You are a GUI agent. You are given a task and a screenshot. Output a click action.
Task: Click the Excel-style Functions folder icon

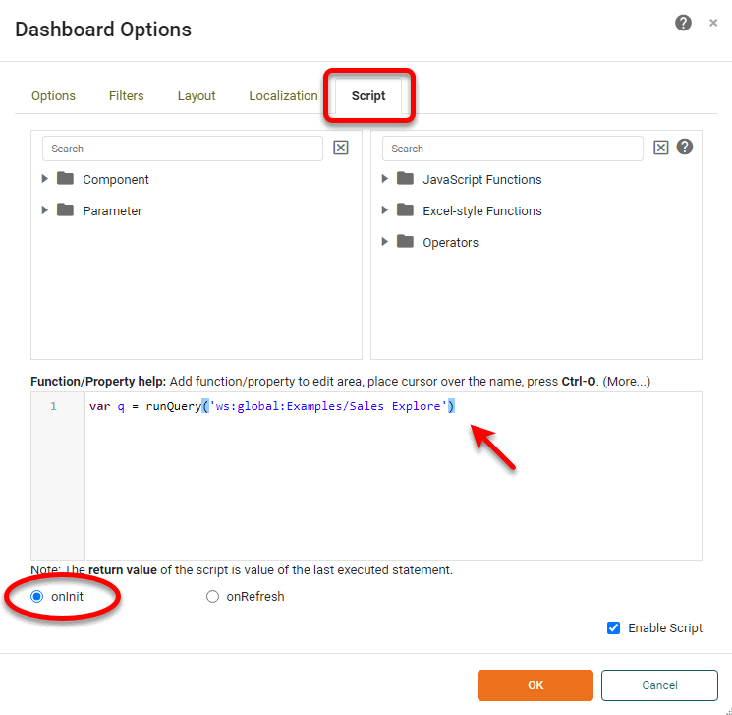coord(406,210)
